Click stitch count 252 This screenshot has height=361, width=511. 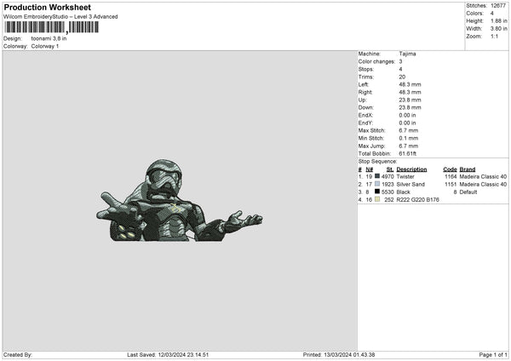point(389,200)
